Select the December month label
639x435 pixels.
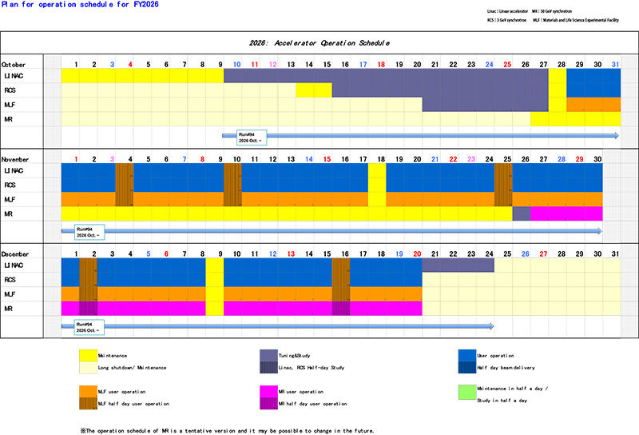[x=14, y=253]
